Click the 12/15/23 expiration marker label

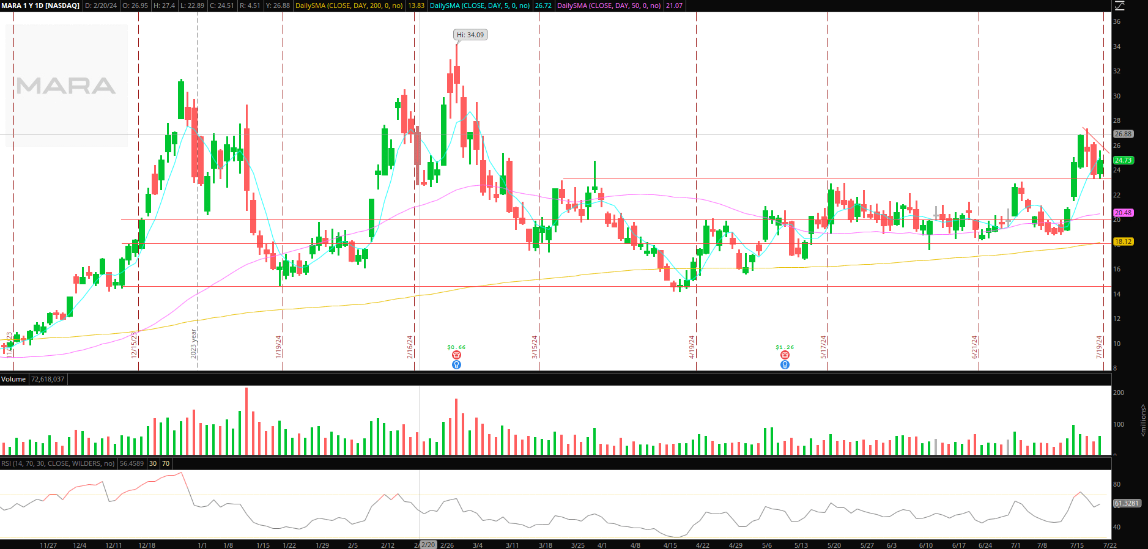134,345
